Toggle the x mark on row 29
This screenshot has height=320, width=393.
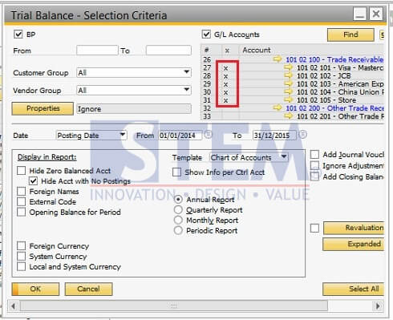(x=226, y=84)
